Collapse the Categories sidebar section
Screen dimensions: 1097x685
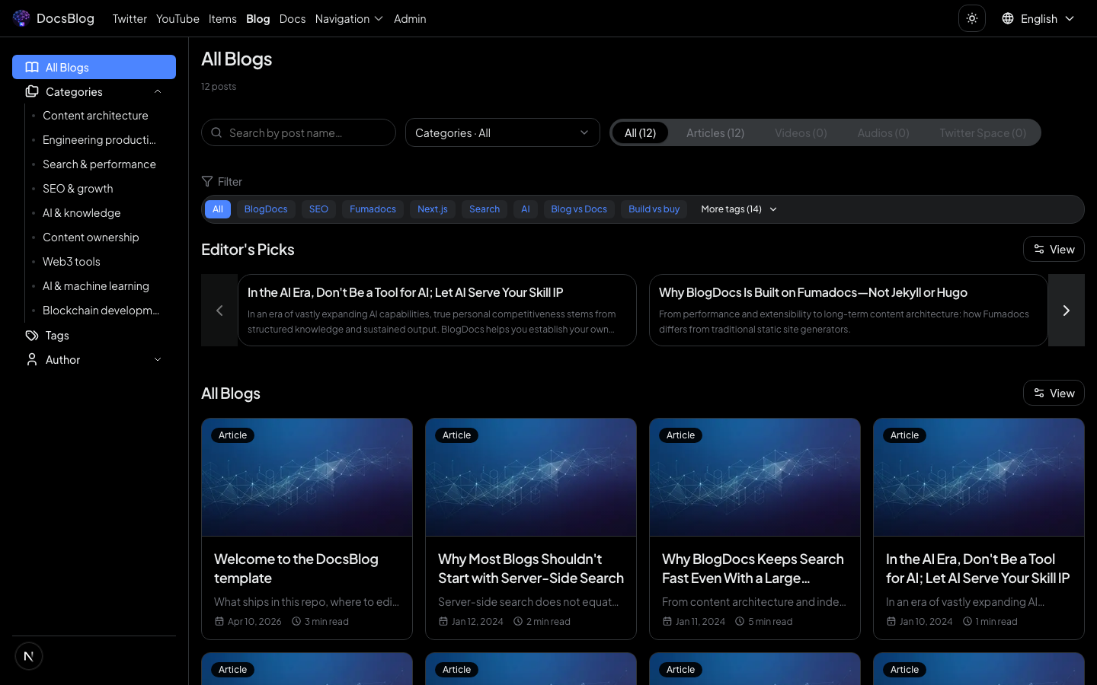[158, 91]
